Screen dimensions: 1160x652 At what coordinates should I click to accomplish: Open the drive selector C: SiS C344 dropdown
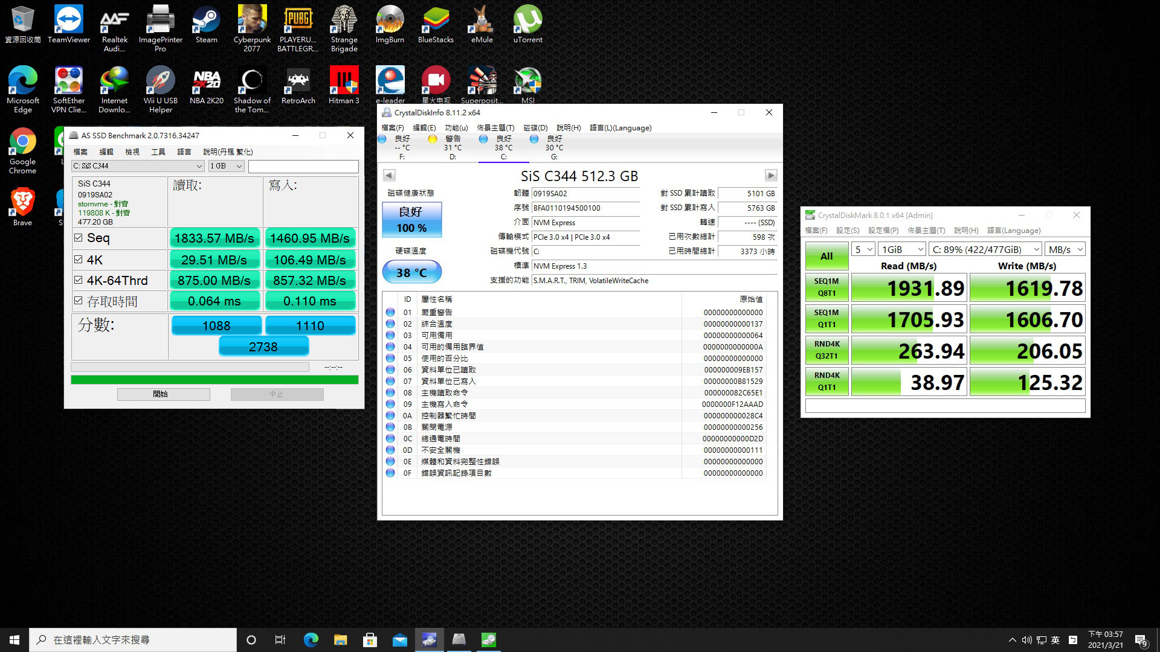coord(138,166)
